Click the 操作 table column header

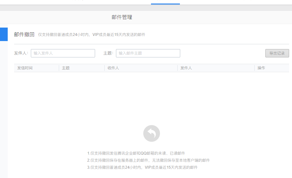point(261,68)
